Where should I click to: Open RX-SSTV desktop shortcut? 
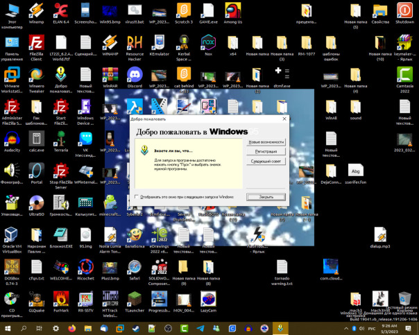pyautogui.click(x=85, y=302)
